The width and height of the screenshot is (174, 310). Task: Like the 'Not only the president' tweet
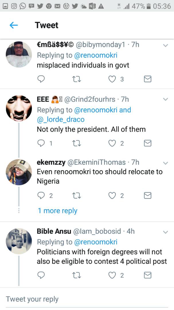(x=112, y=143)
